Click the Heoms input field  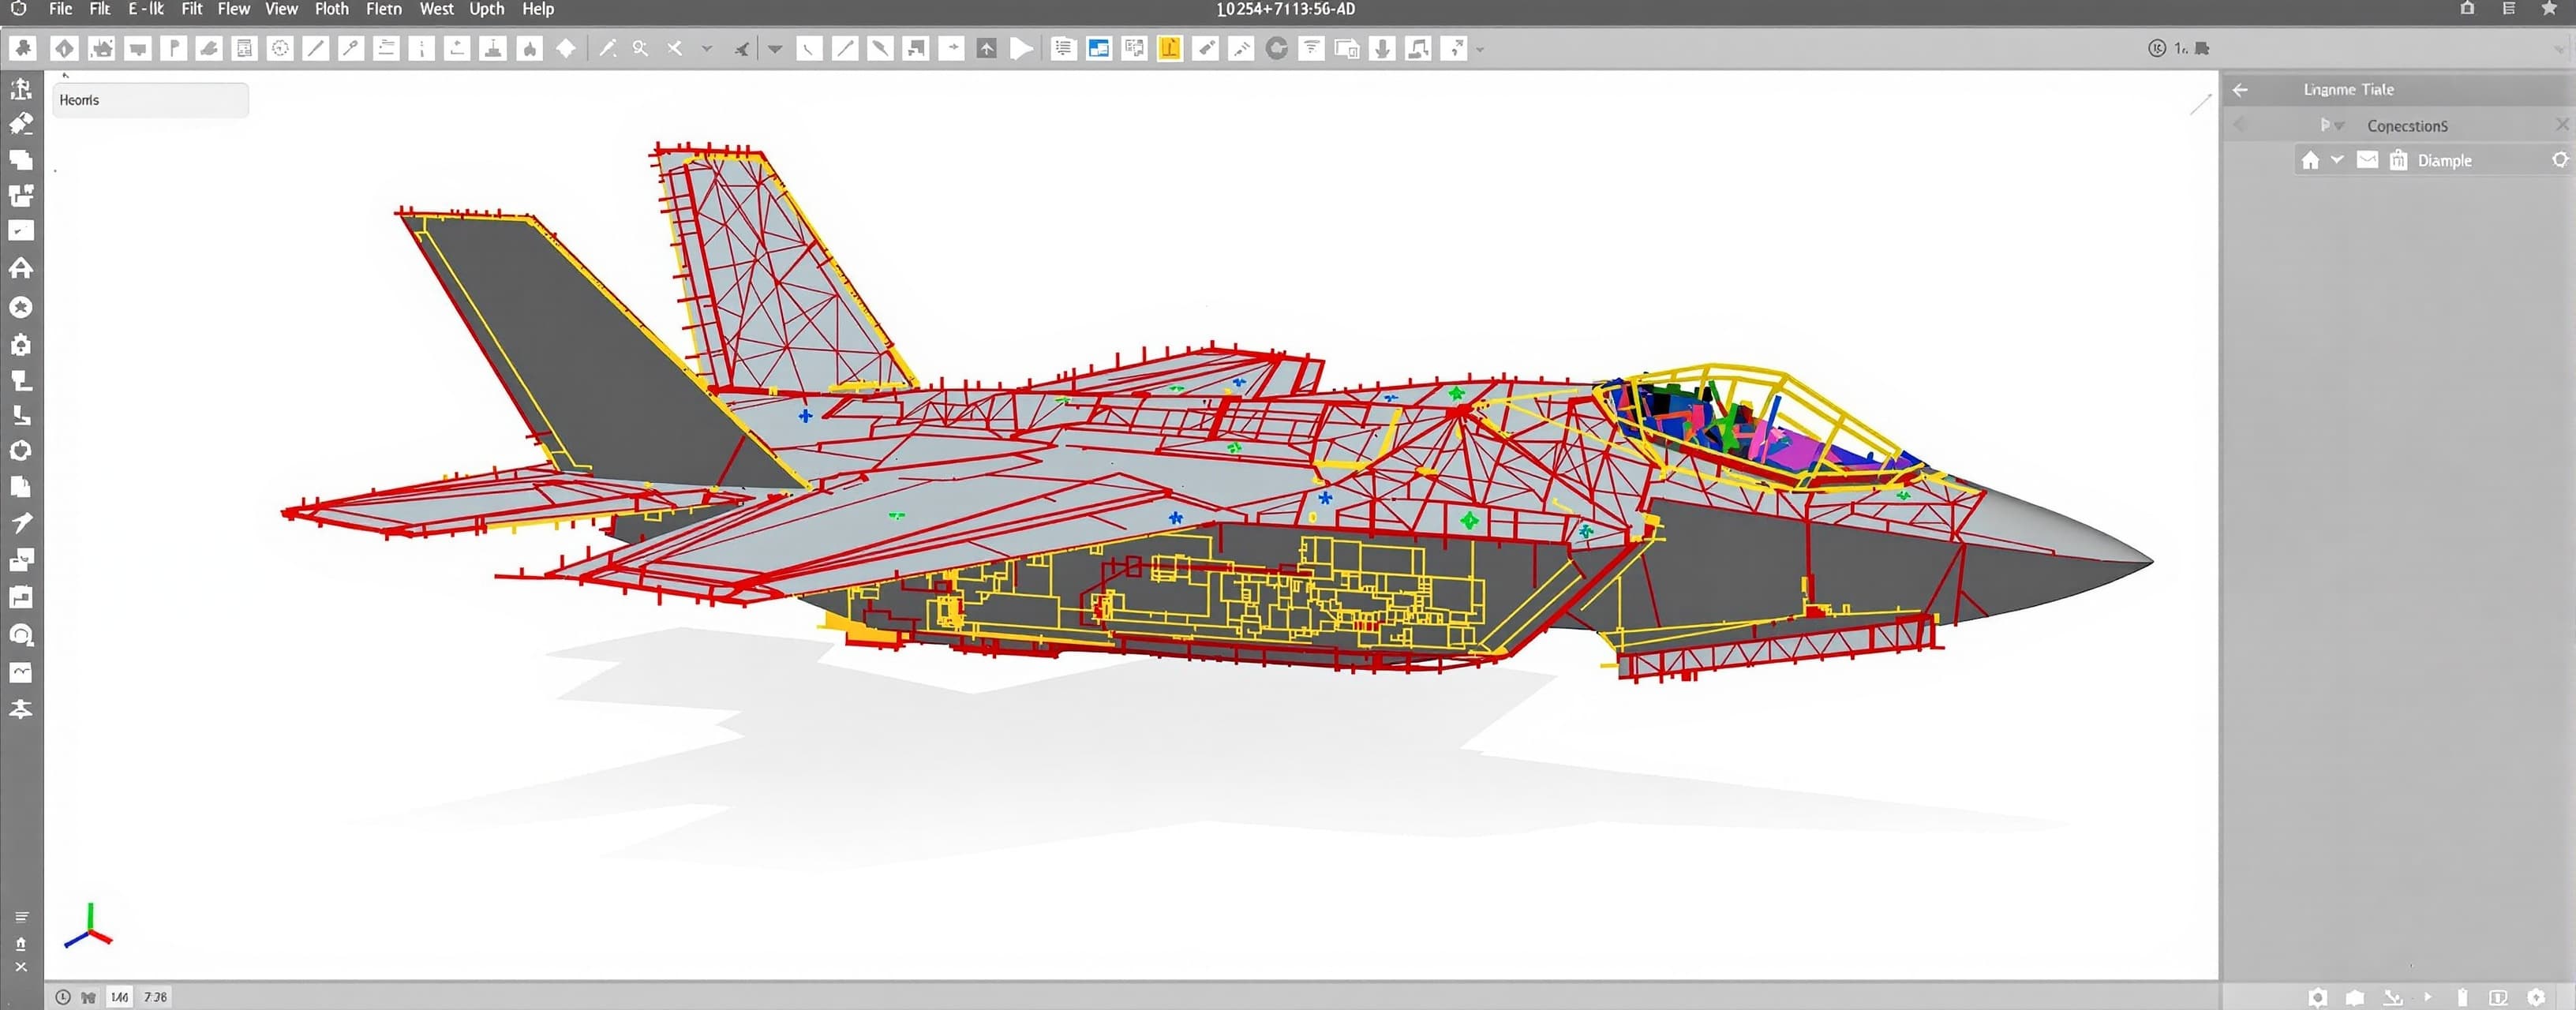coord(150,100)
